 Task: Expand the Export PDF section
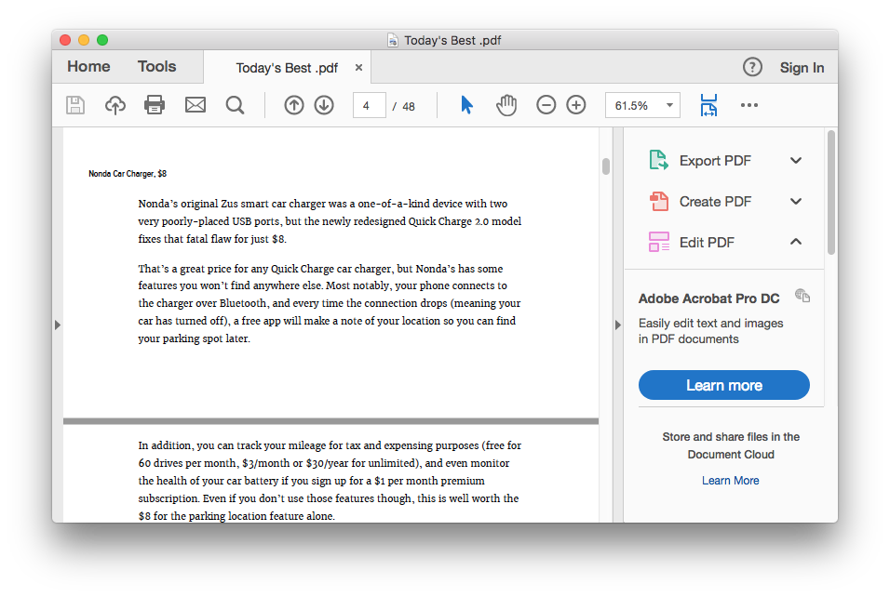(x=796, y=160)
